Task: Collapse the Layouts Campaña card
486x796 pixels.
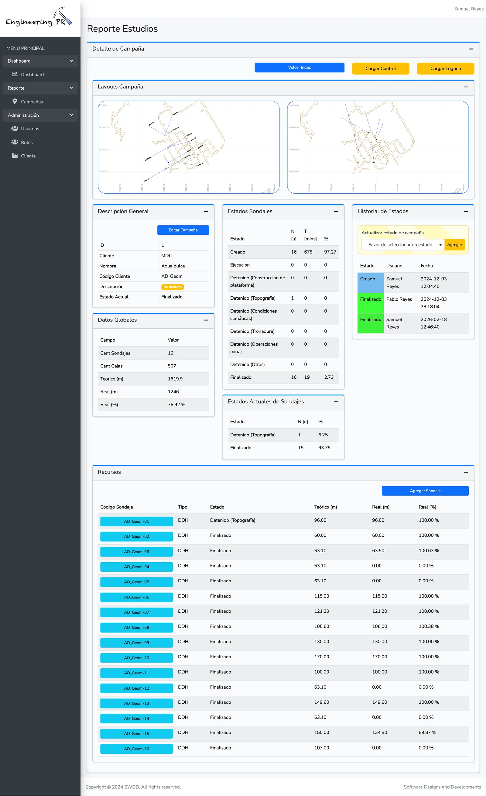Action: click(466, 87)
